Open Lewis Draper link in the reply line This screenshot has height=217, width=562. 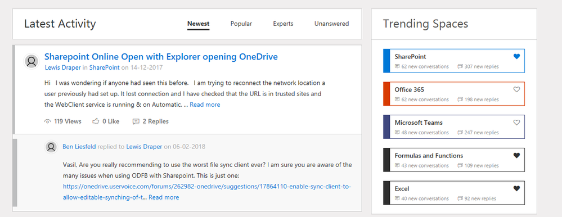coord(144,147)
